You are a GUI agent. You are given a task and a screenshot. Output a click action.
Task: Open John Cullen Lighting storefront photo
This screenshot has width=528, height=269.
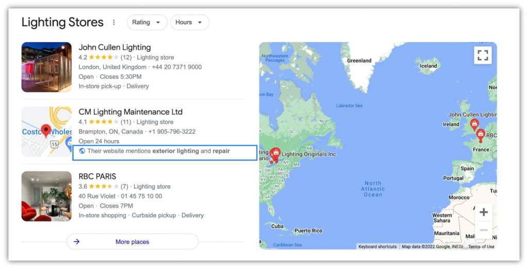[46, 67]
